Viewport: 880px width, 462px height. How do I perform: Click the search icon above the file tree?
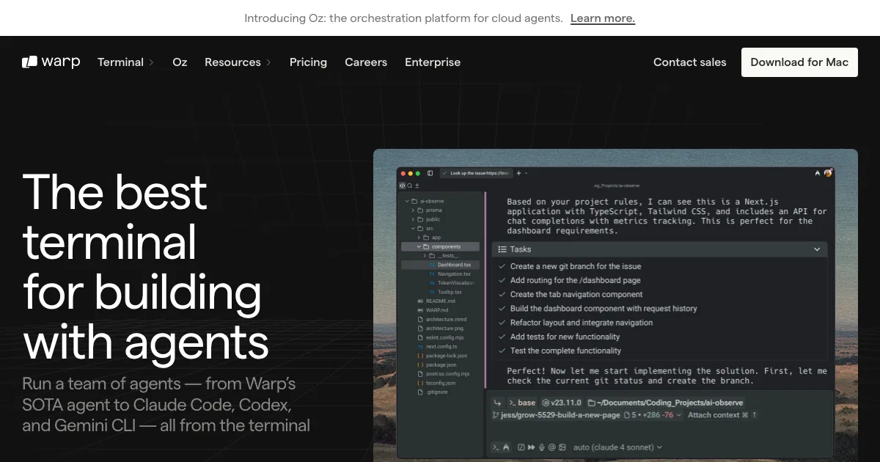coord(411,186)
